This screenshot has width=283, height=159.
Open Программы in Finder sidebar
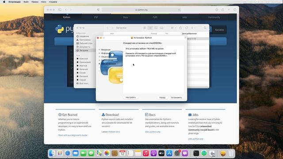(85, 40)
